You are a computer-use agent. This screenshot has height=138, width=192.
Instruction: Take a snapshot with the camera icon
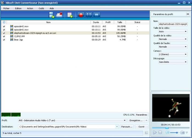pos(182,133)
